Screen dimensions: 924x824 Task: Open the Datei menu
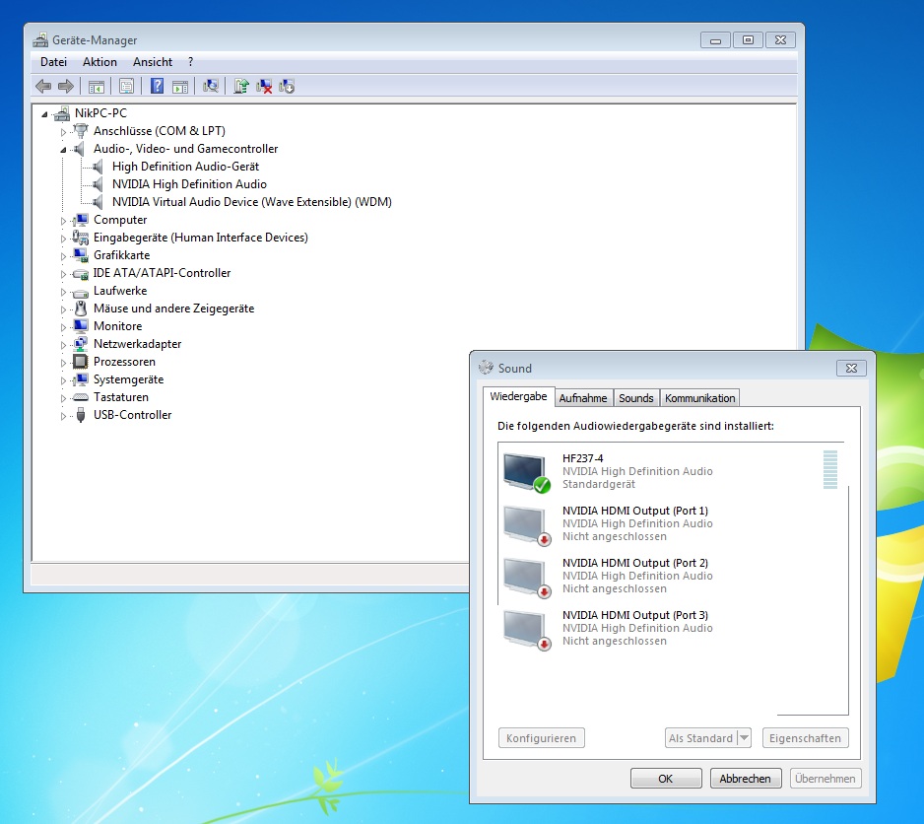(x=53, y=62)
